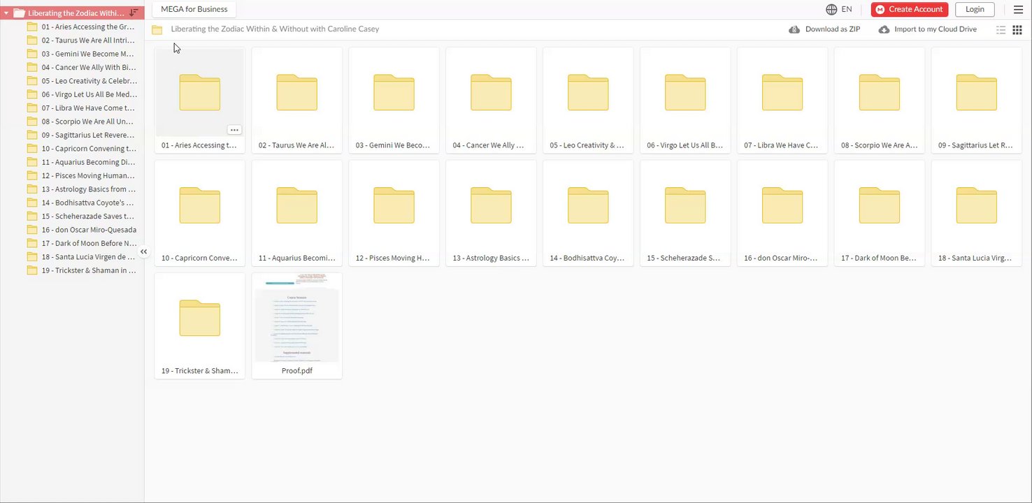Open the 17 - Dark of Moon folder in the grid

click(x=880, y=213)
